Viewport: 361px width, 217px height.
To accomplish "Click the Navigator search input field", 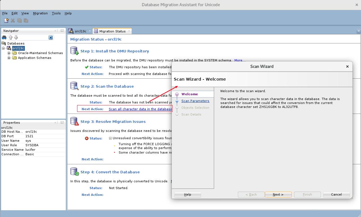I will click(33, 37).
